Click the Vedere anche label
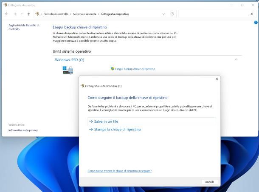 [17, 124]
